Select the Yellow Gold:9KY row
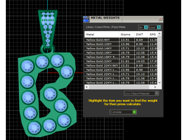 click(121, 40)
